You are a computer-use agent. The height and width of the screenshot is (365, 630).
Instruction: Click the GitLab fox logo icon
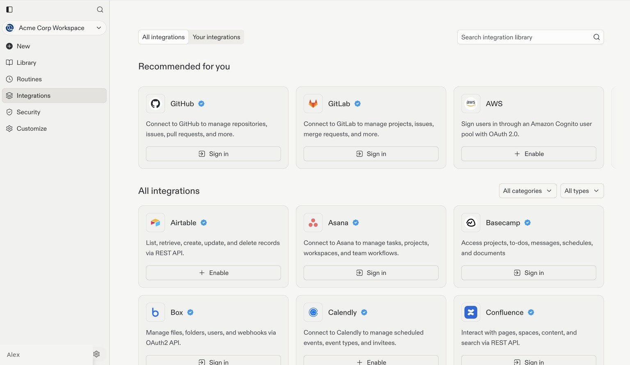313,104
